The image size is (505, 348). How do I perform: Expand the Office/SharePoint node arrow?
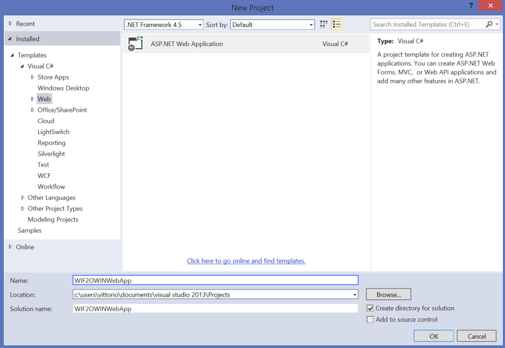coord(32,110)
